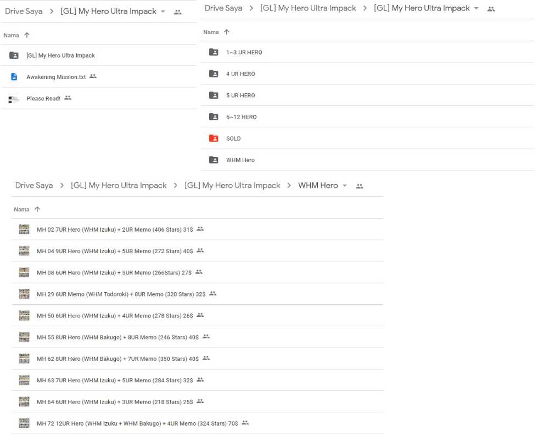Open the WHM Hero folder in list
549x447 pixels.
point(240,160)
